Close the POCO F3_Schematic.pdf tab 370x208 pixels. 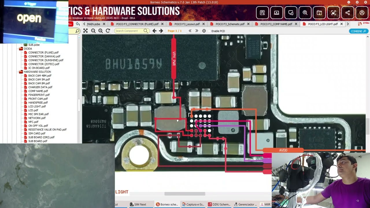(x=248, y=24)
